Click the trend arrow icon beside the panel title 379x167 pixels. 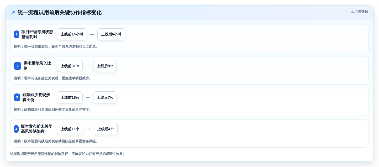[x=13, y=13]
